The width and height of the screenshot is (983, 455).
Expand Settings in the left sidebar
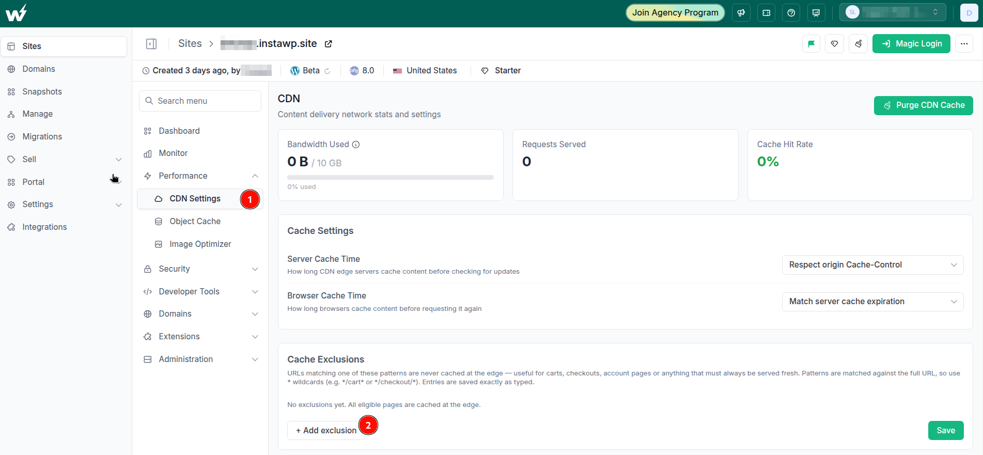pos(119,205)
